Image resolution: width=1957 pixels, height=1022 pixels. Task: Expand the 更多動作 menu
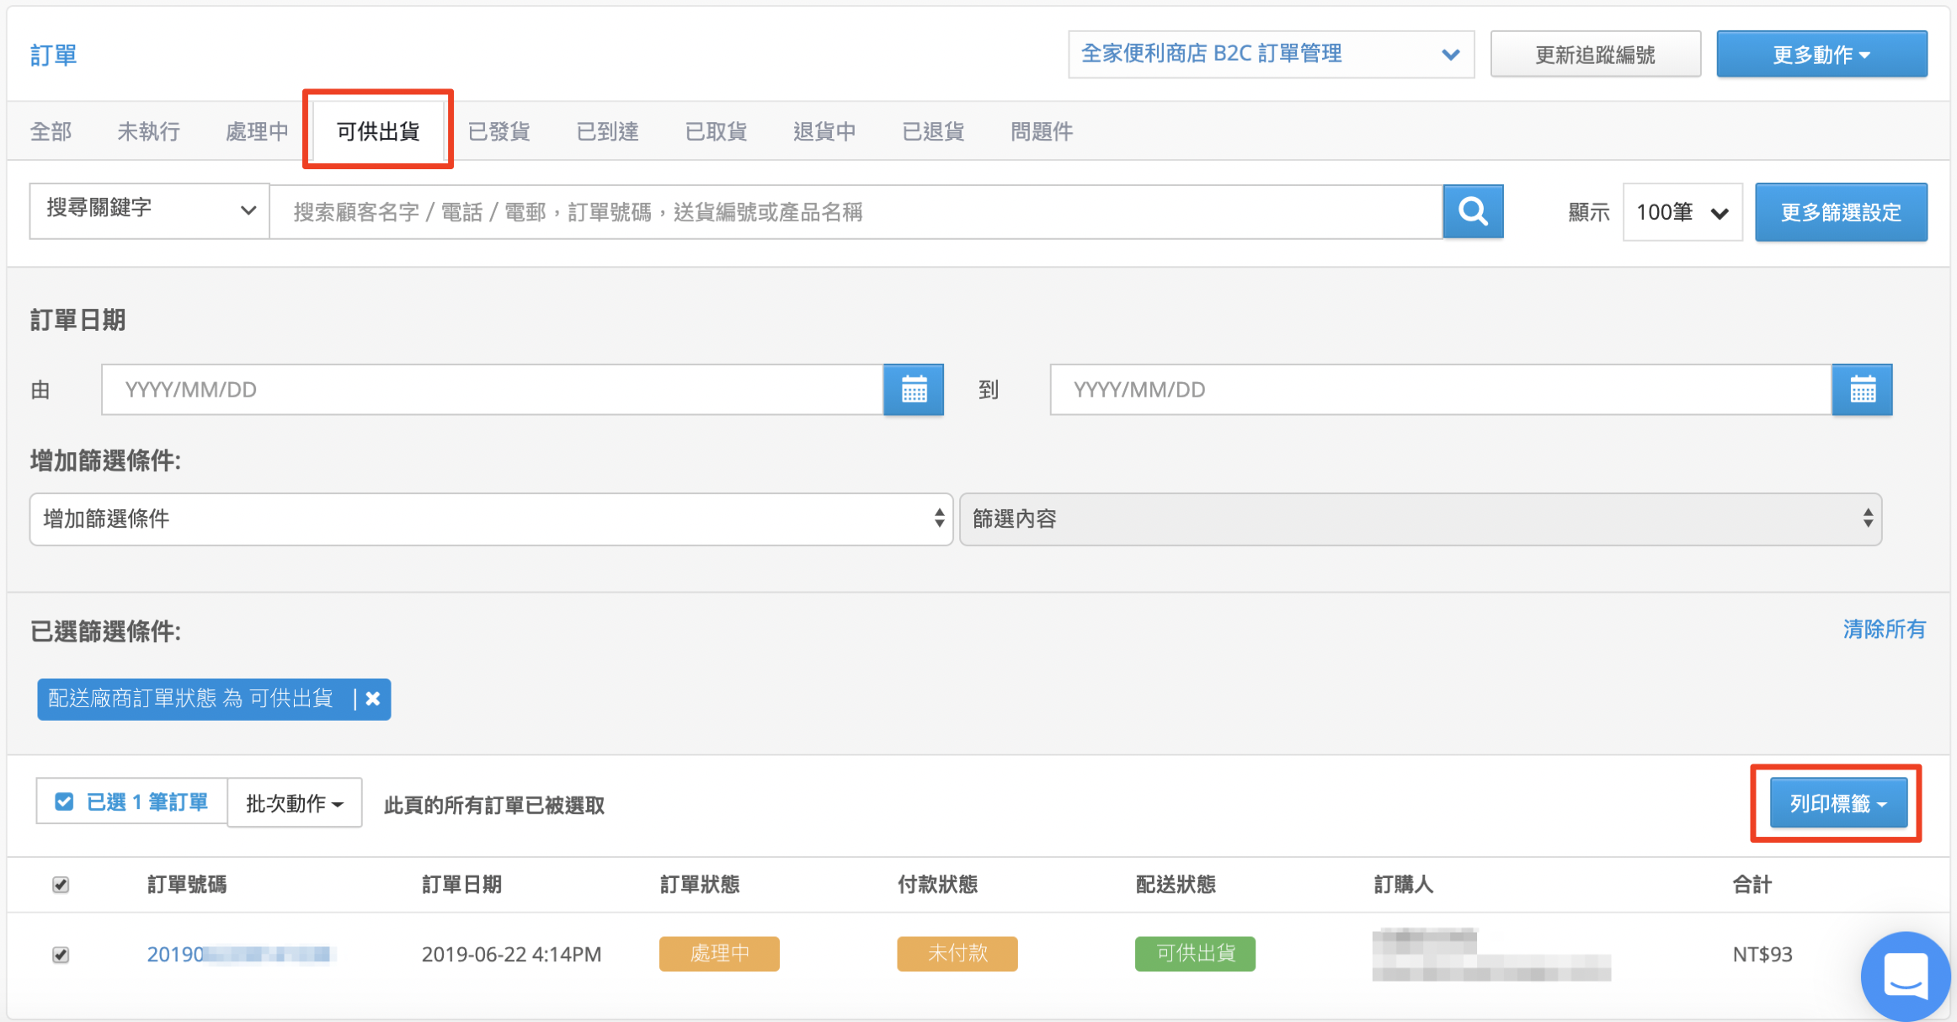click(x=1821, y=55)
